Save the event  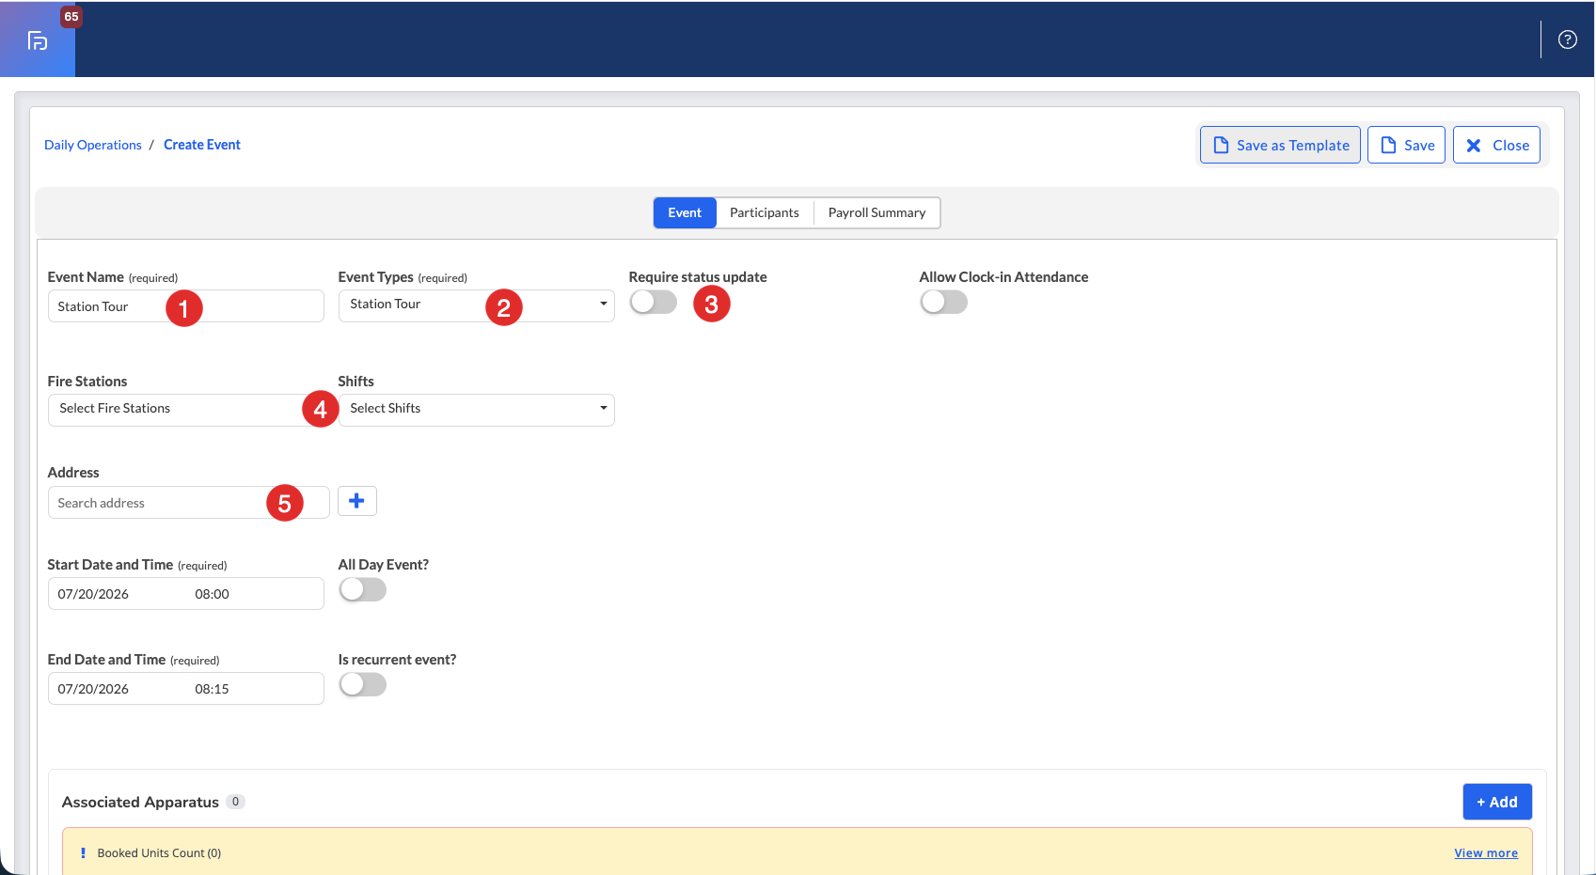coord(1406,145)
